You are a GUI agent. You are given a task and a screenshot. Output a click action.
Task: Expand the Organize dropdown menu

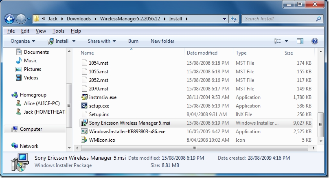[23, 41]
